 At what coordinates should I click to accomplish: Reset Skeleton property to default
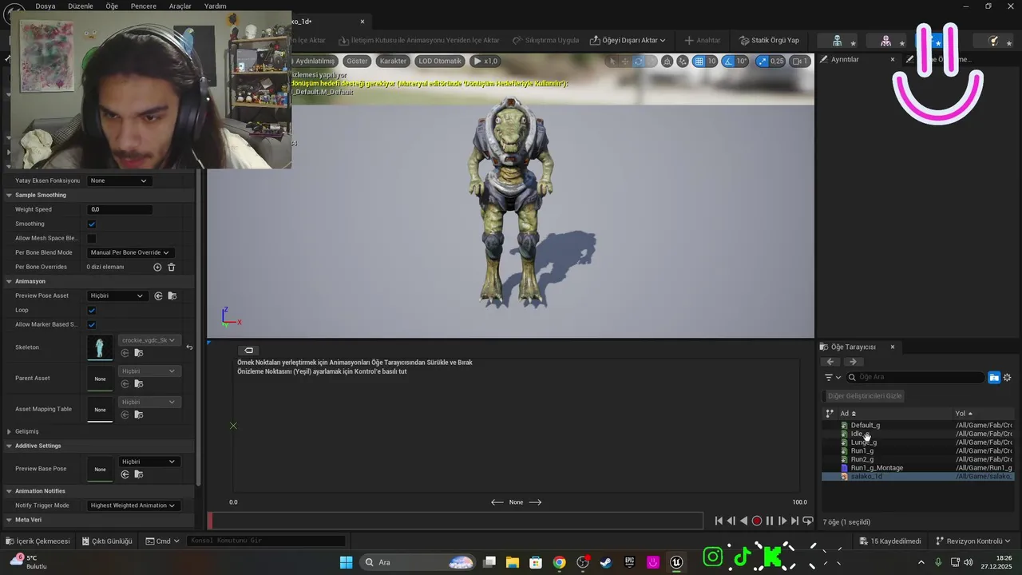pos(189,347)
